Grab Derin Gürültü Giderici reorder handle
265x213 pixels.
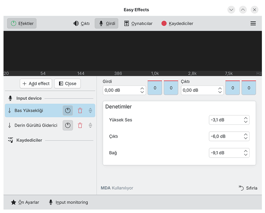[90, 125]
